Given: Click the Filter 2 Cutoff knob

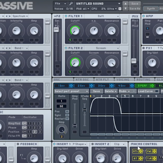Looking at the screenshot, I should (x=75, y=63).
